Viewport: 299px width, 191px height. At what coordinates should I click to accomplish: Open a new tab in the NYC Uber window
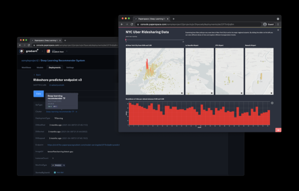coord(174,19)
